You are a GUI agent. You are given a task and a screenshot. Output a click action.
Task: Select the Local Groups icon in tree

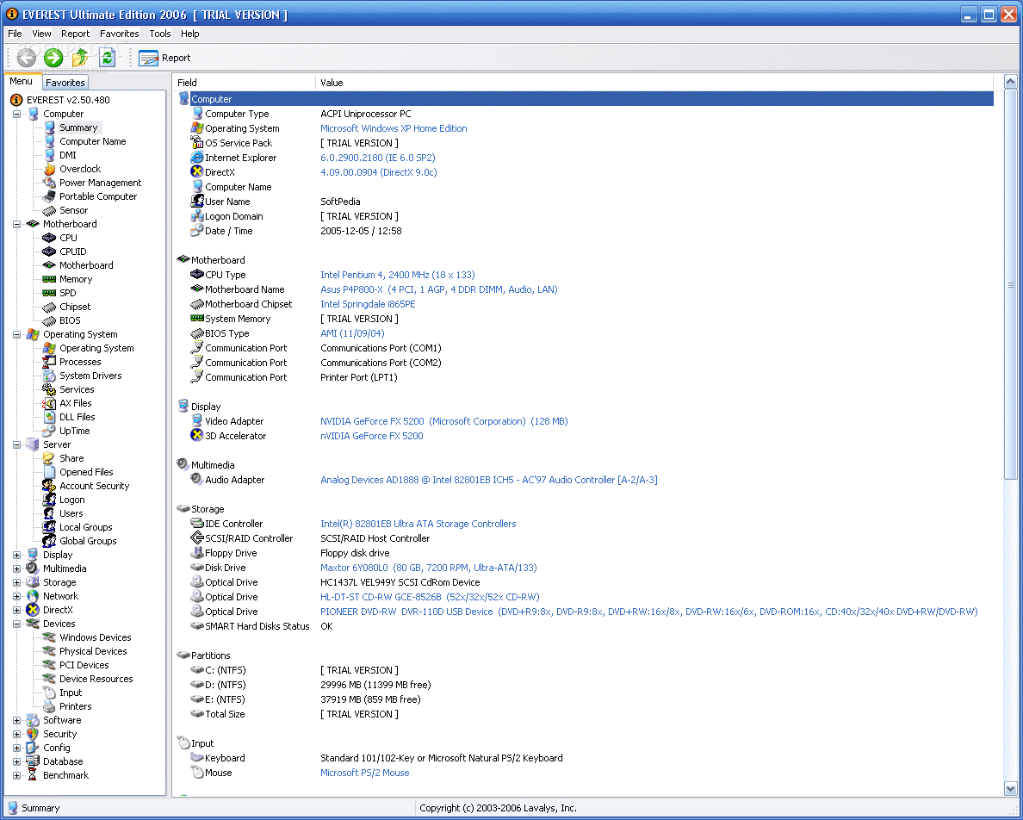(49, 527)
